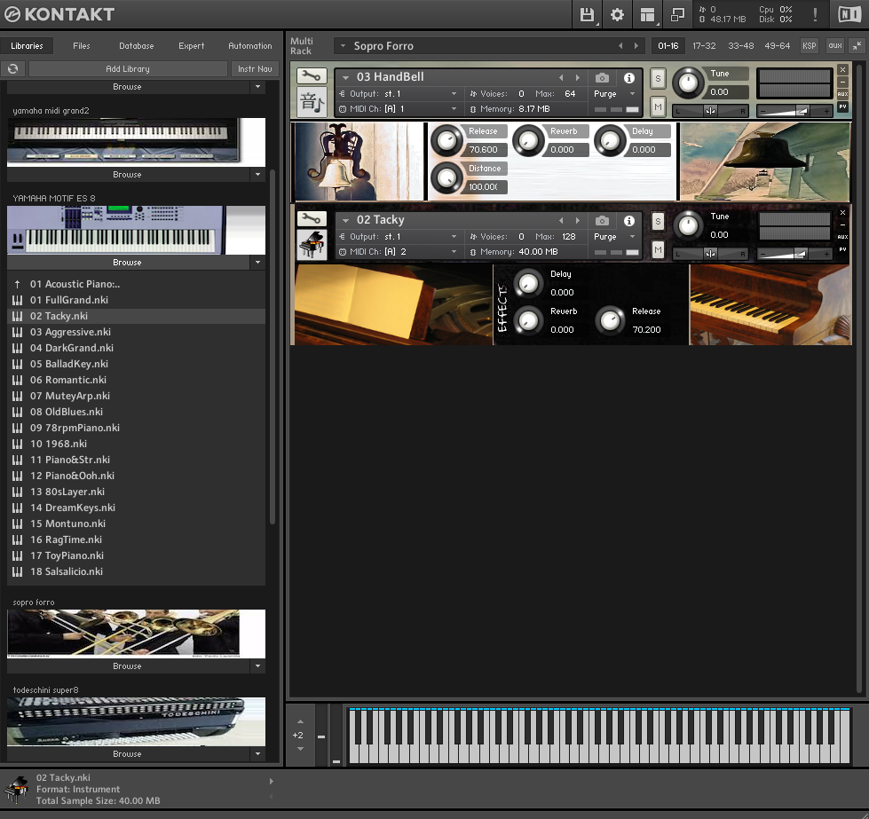The height and width of the screenshot is (819, 869).
Task: Show rack page 17-32
Action: click(x=704, y=46)
